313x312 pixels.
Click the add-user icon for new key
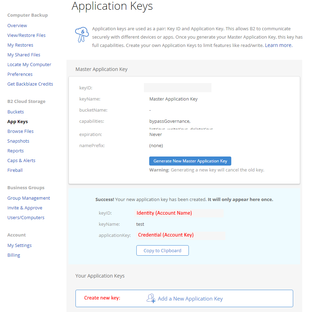[x=151, y=298]
